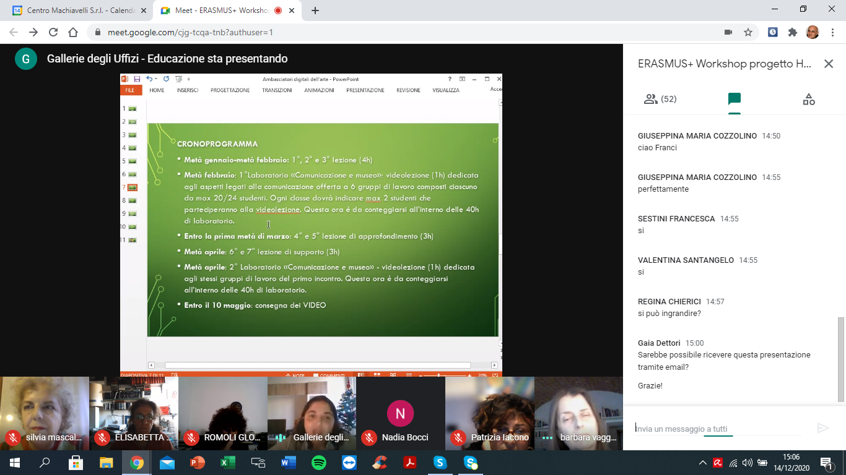Screen dimensions: 846x475
Task: Open the Chrome extensions puzzle icon
Action: (x=793, y=32)
